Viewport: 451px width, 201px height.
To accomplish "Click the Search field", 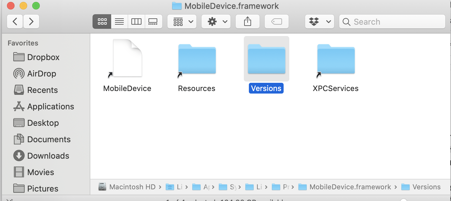I will click(392, 21).
